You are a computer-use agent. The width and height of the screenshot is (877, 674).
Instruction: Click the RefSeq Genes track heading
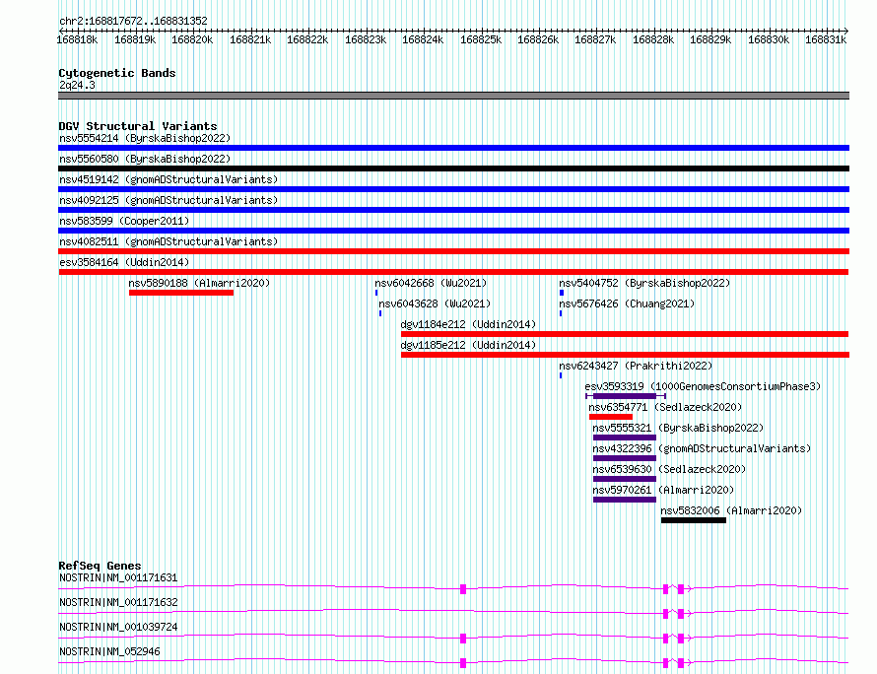[100, 566]
